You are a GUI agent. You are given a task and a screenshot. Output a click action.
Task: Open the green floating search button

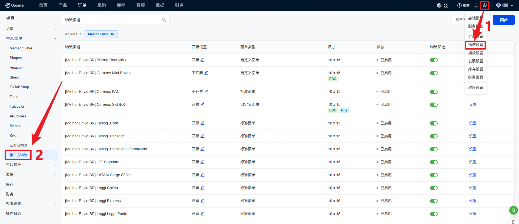tap(513, 210)
